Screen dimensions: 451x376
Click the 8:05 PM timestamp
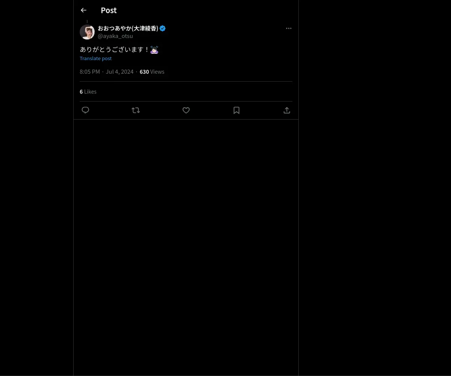pyautogui.click(x=90, y=72)
